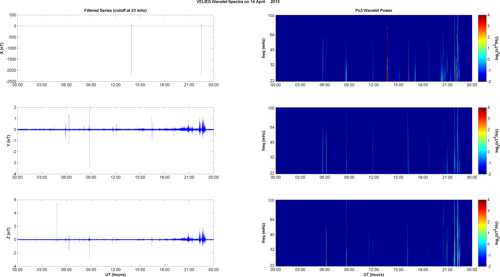500x277 pixels.
Task: Click "18:00" tick under the X series plot
Action: [164, 85]
